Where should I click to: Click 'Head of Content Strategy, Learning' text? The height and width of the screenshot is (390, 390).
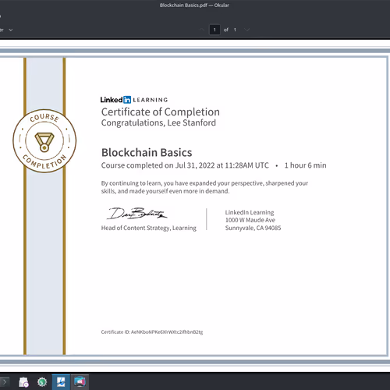point(149,228)
